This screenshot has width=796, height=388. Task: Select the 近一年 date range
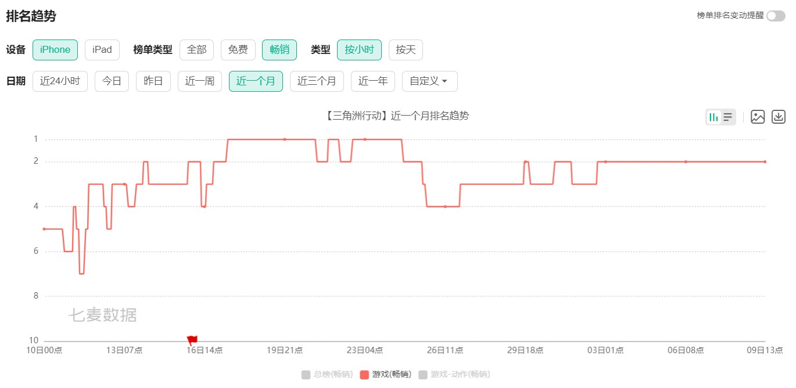click(373, 81)
